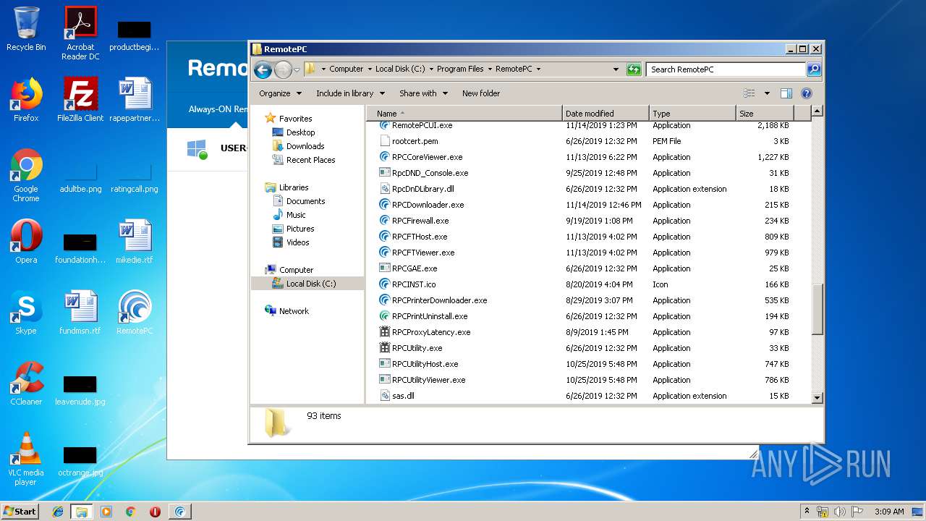Select Libraries in navigation pane
The image size is (926, 521).
click(x=294, y=187)
